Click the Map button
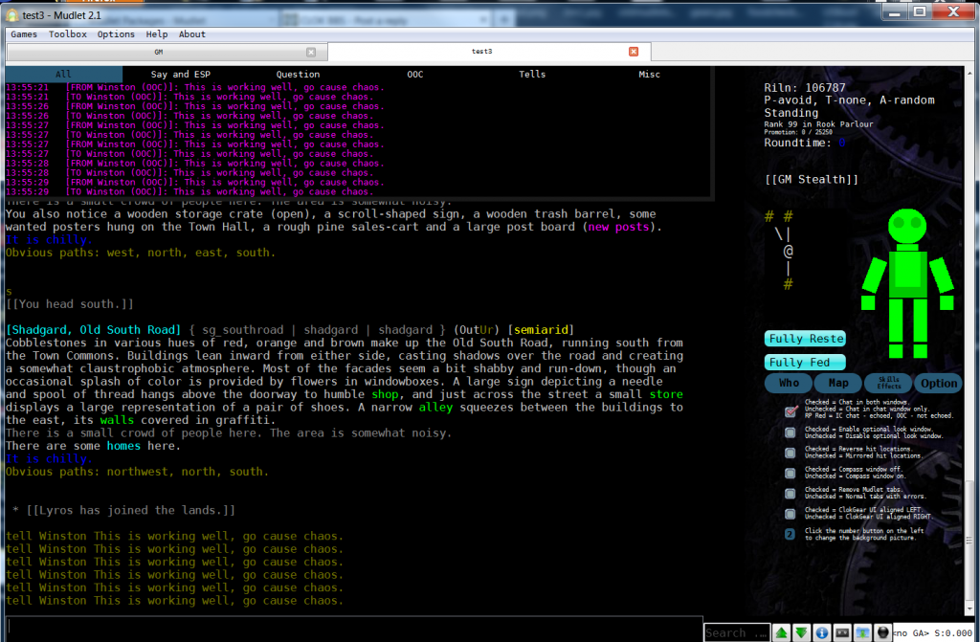 point(838,384)
